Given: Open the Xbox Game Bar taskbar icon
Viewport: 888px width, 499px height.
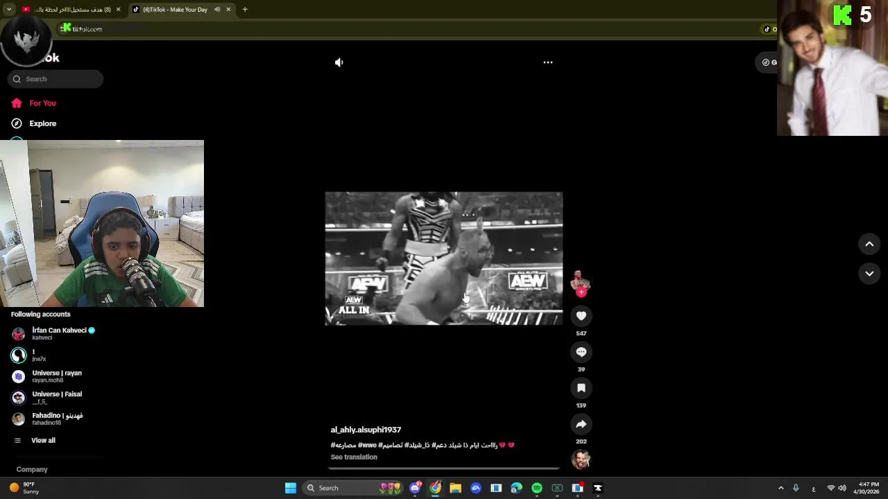Looking at the screenshot, I should pos(557,488).
